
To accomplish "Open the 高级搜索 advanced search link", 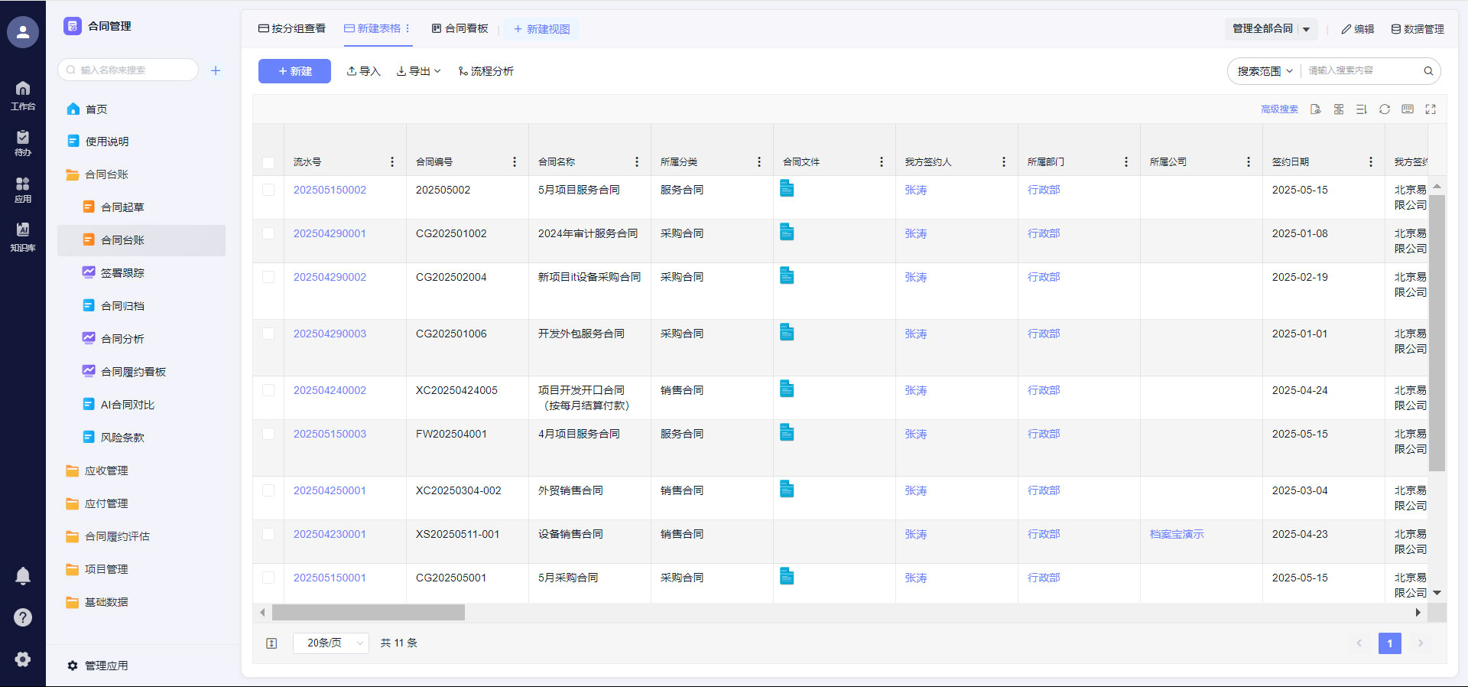I will [x=1279, y=109].
